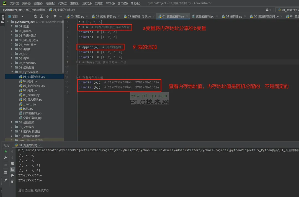This screenshot has height=197, width=299.
Task: Click the pin tab icon in run panel
Action: pyautogui.click(x=6, y=180)
